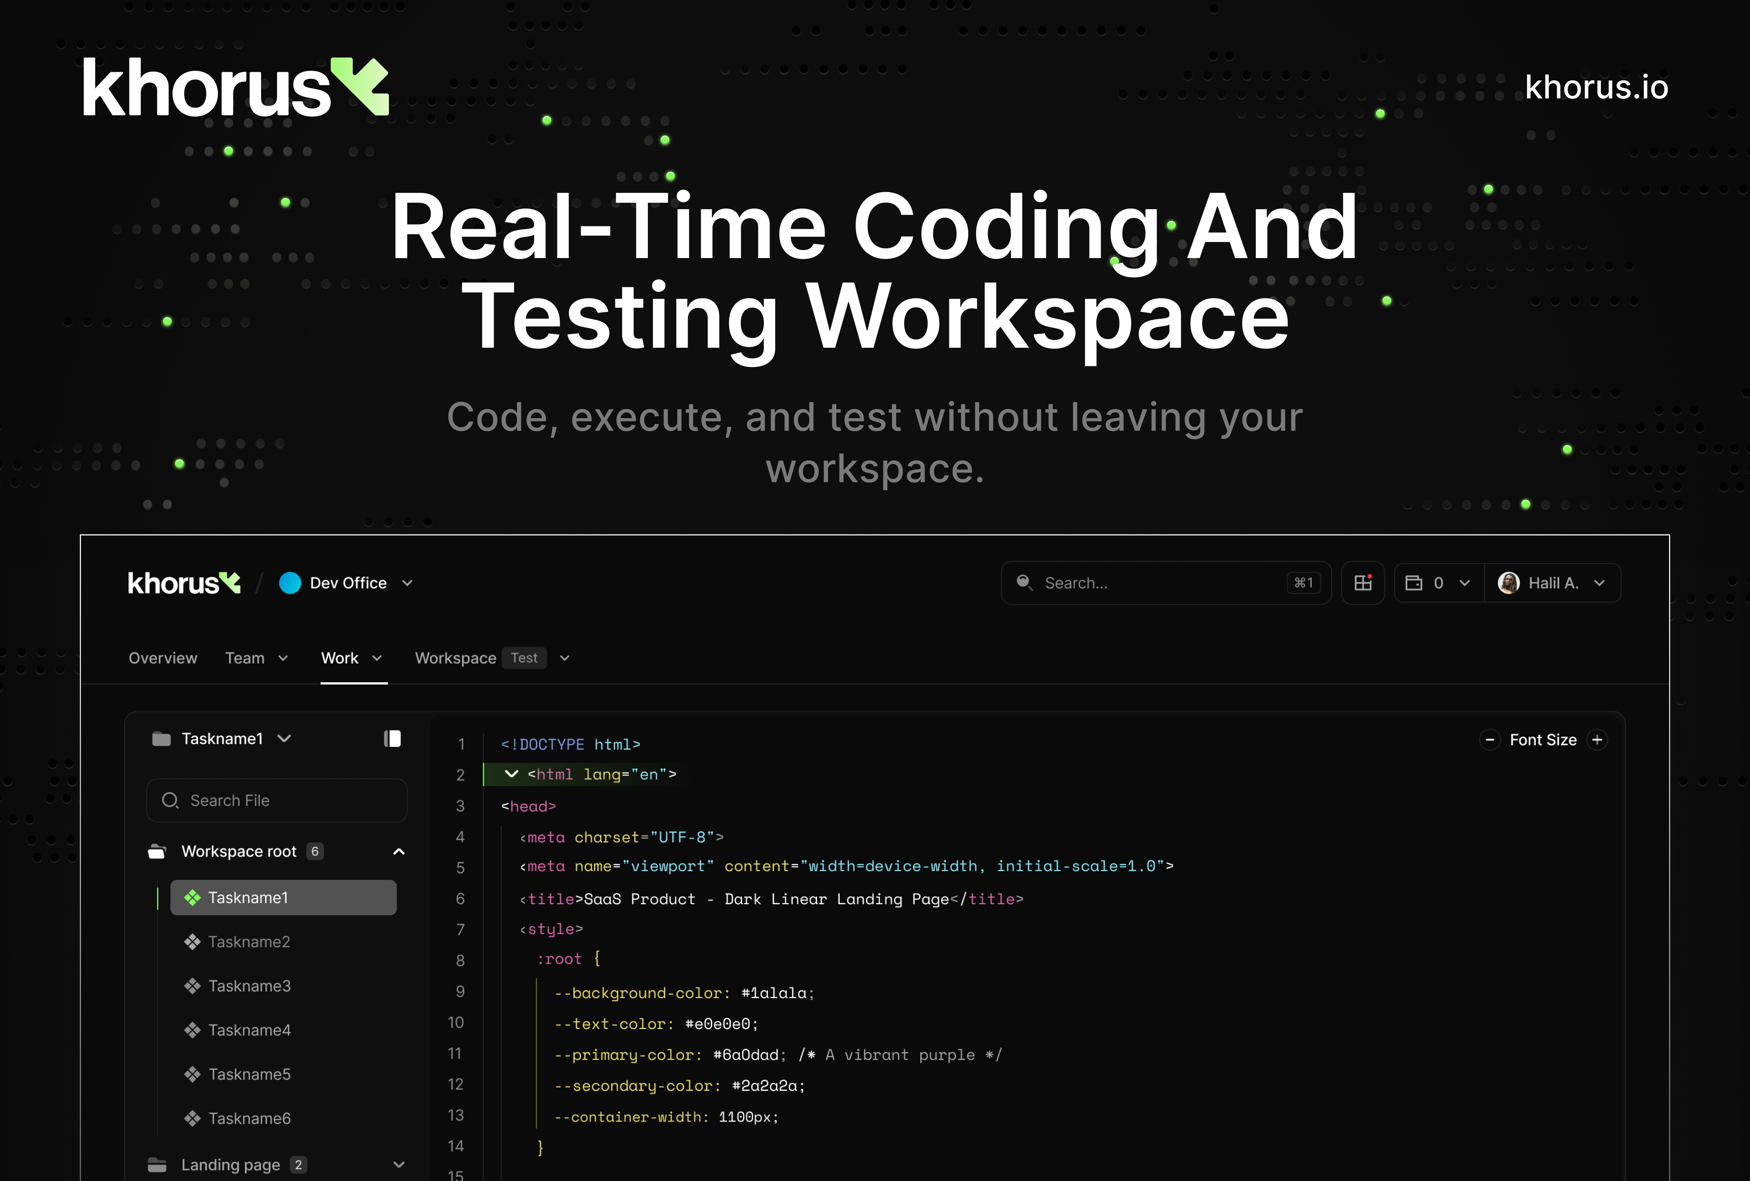Increase font size with plus button
The width and height of the screenshot is (1750, 1181).
tap(1597, 740)
